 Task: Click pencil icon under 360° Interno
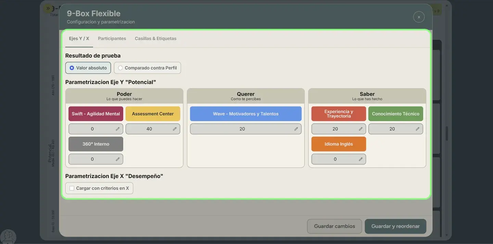click(118, 159)
